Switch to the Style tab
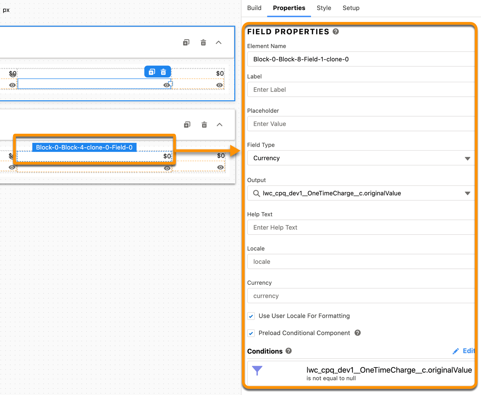Image resolution: width=481 pixels, height=395 pixels. (324, 8)
